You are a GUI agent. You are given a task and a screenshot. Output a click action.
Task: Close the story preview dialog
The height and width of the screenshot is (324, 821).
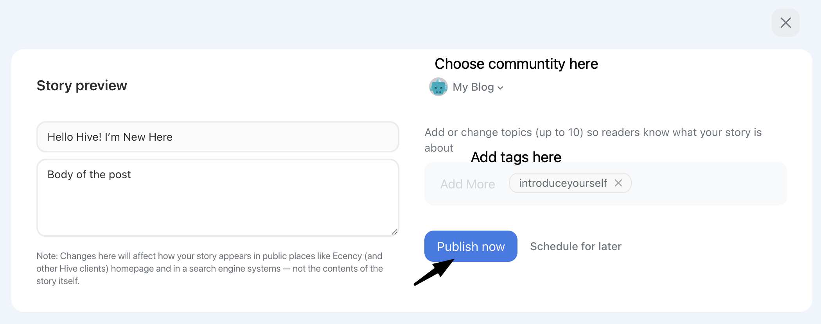pyautogui.click(x=785, y=23)
